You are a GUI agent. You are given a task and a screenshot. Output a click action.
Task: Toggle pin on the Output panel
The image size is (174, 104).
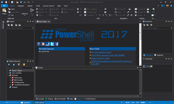(x=138, y=68)
